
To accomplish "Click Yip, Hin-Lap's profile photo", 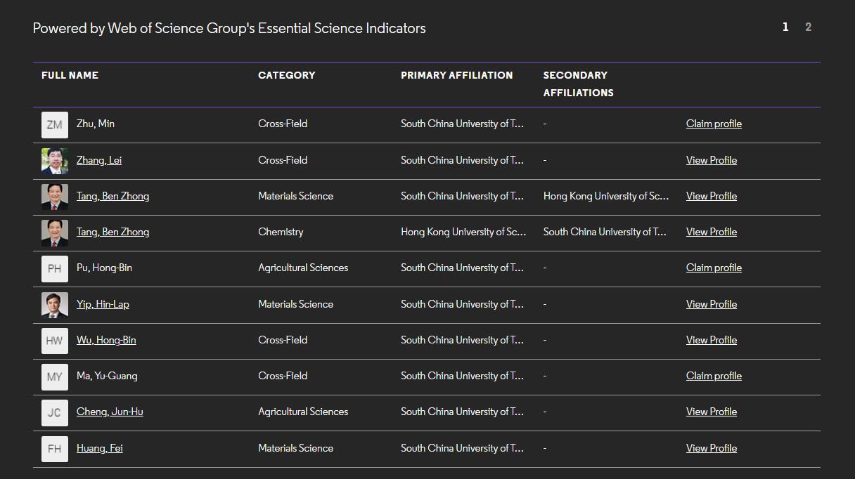I will (x=55, y=305).
